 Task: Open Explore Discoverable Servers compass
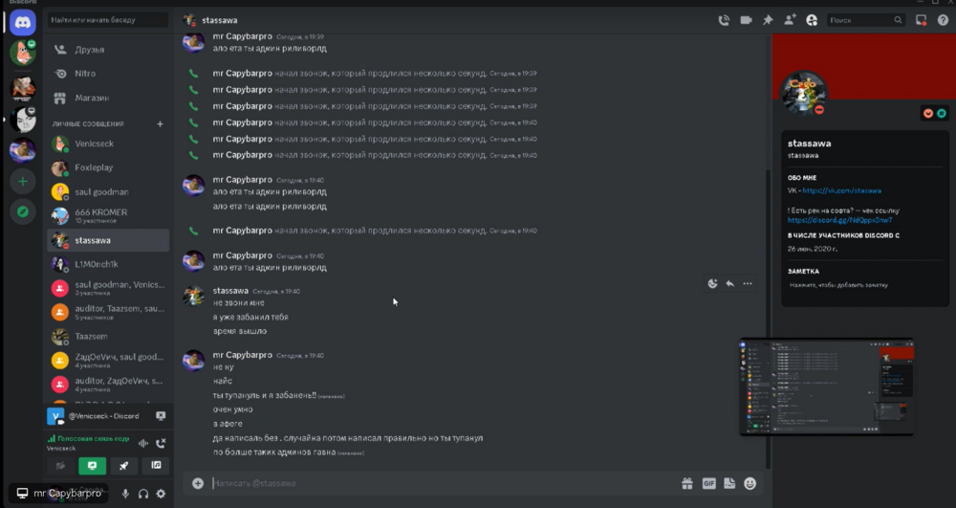pos(23,211)
